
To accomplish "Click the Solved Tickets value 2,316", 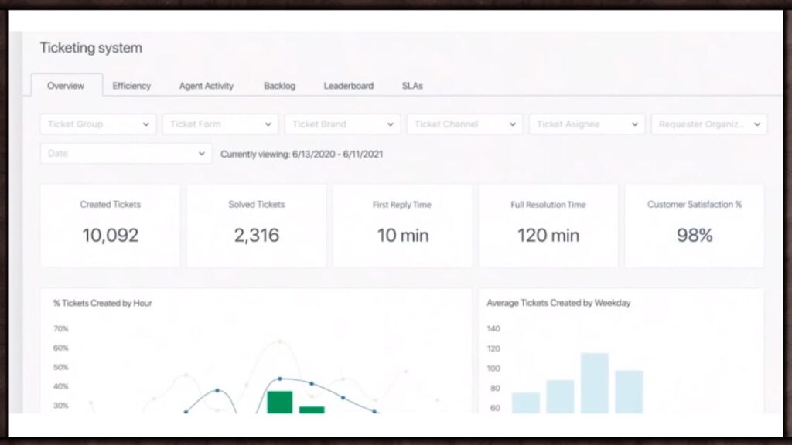I will (x=257, y=235).
